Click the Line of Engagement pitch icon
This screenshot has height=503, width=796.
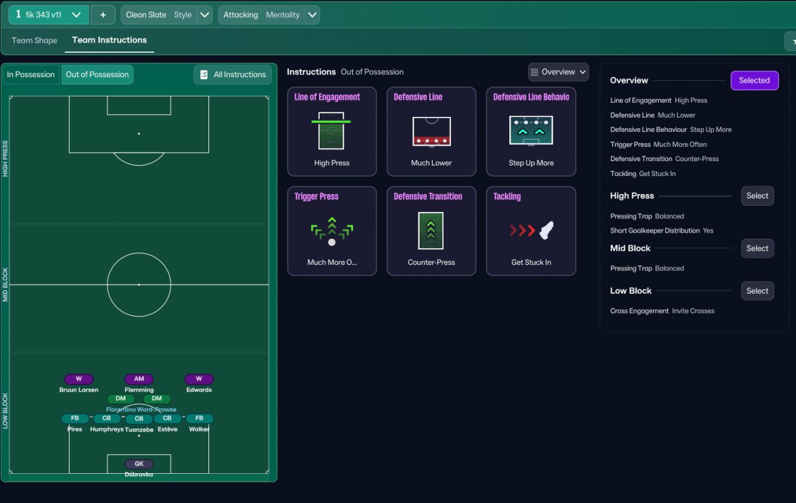331,131
